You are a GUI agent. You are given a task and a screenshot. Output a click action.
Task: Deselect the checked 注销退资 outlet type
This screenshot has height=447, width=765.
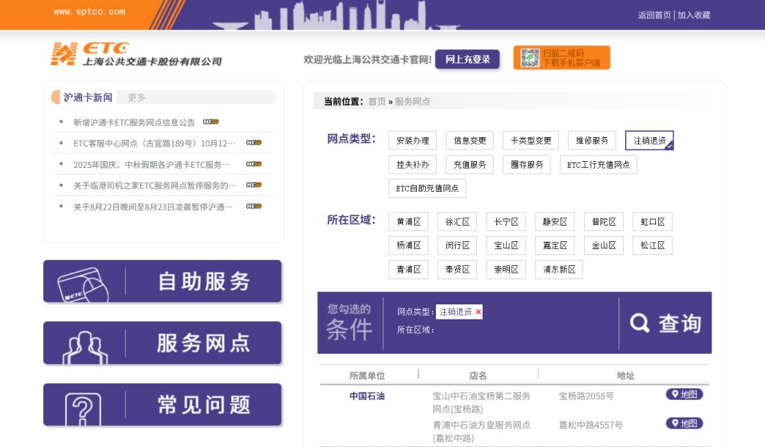point(649,141)
